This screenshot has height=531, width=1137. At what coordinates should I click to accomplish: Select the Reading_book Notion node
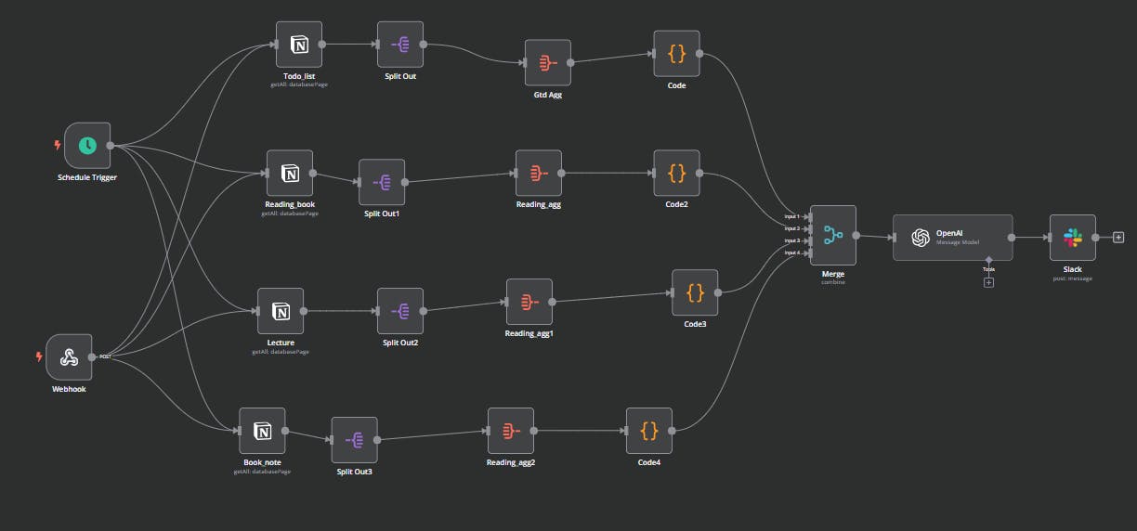point(290,174)
